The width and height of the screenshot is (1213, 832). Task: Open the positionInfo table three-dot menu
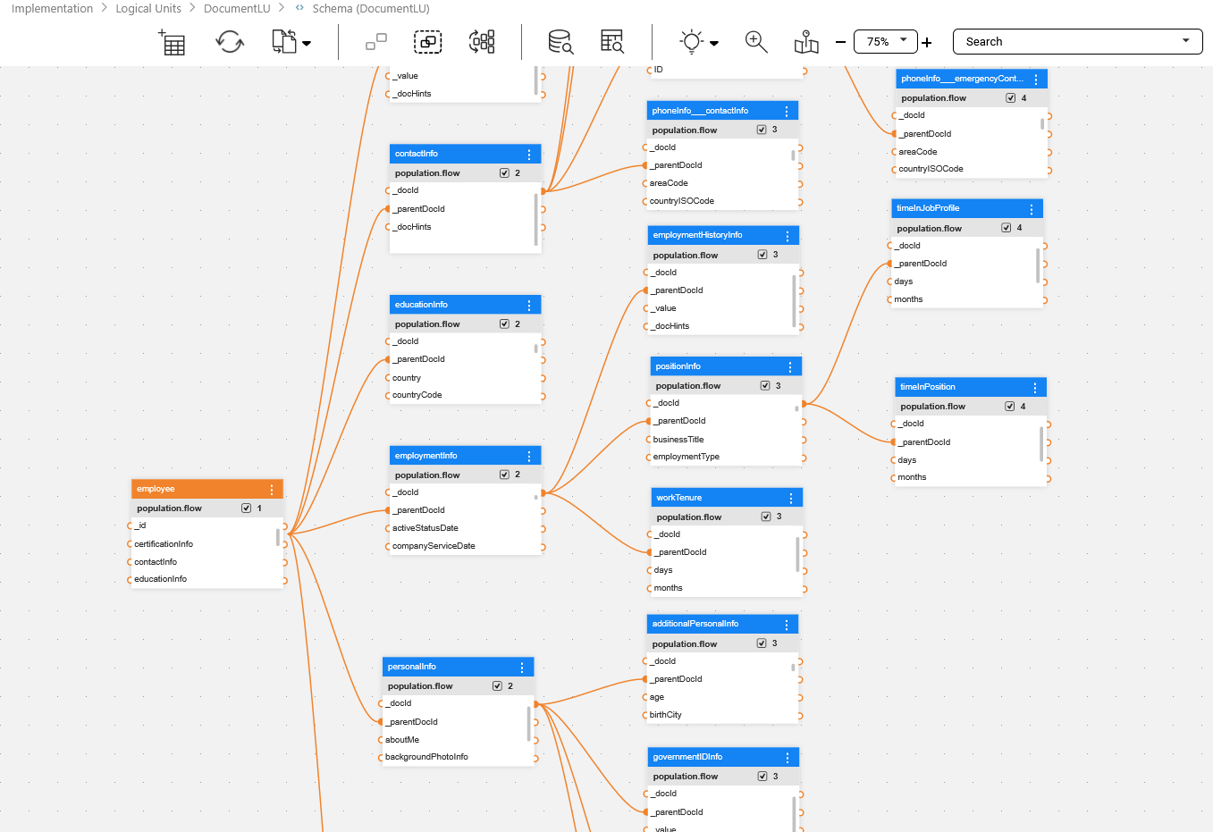[790, 367]
